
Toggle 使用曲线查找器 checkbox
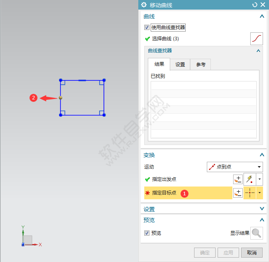coord(147,27)
